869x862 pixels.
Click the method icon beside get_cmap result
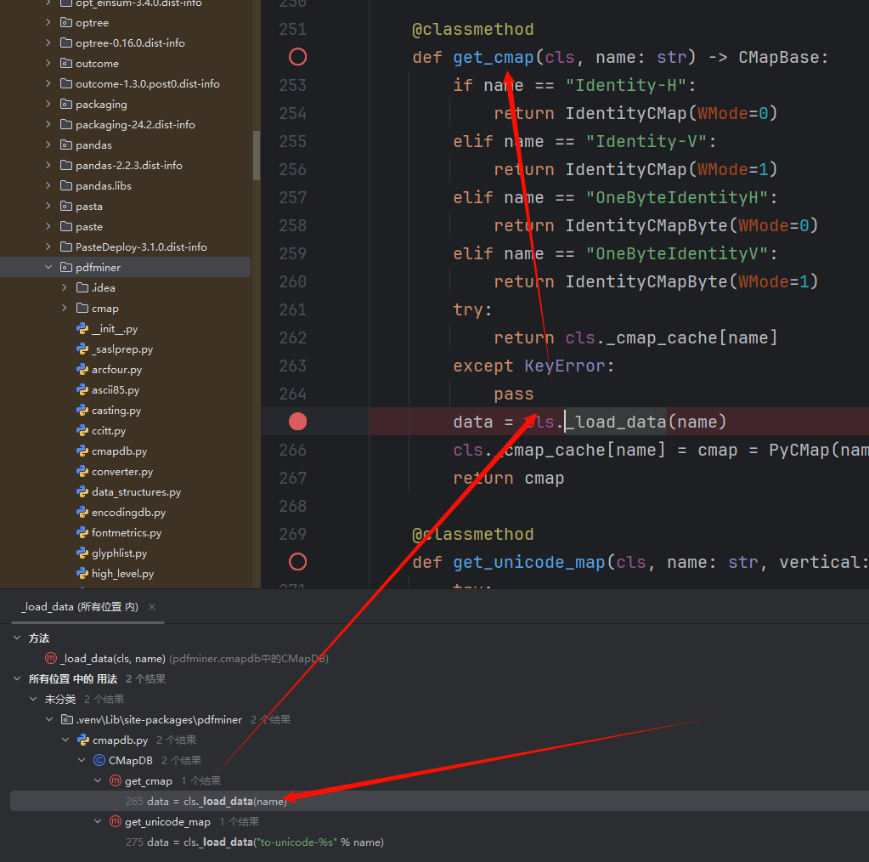pyautogui.click(x=116, y=781)
